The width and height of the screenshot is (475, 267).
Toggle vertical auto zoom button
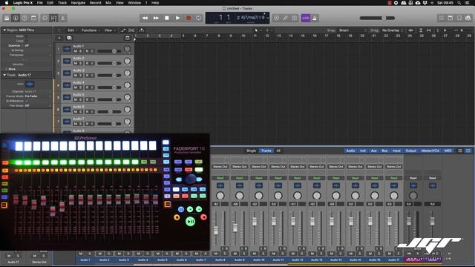421,30
